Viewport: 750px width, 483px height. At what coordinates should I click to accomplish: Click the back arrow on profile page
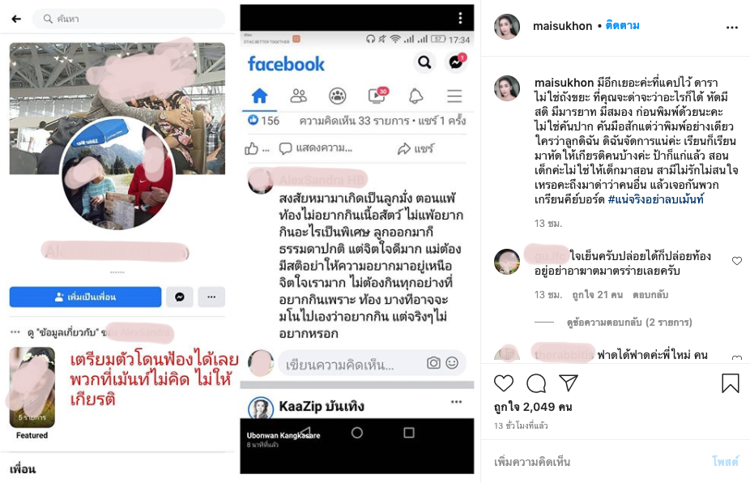click(16, 19)
